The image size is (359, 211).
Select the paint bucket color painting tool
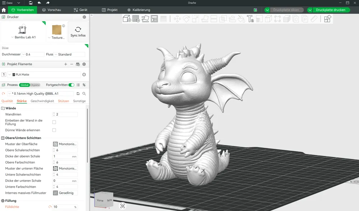[241, 19]
